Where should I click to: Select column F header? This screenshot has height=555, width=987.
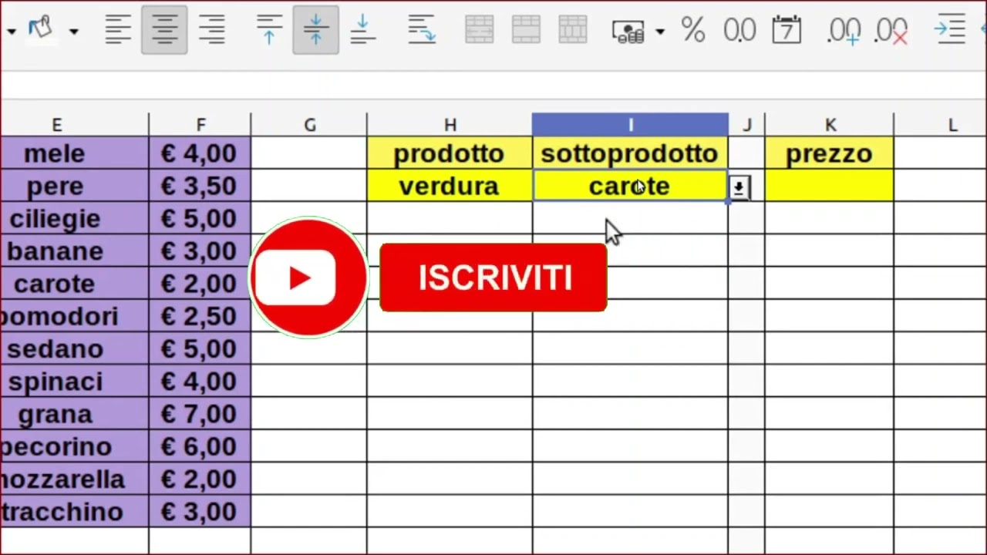click(200, 124)
